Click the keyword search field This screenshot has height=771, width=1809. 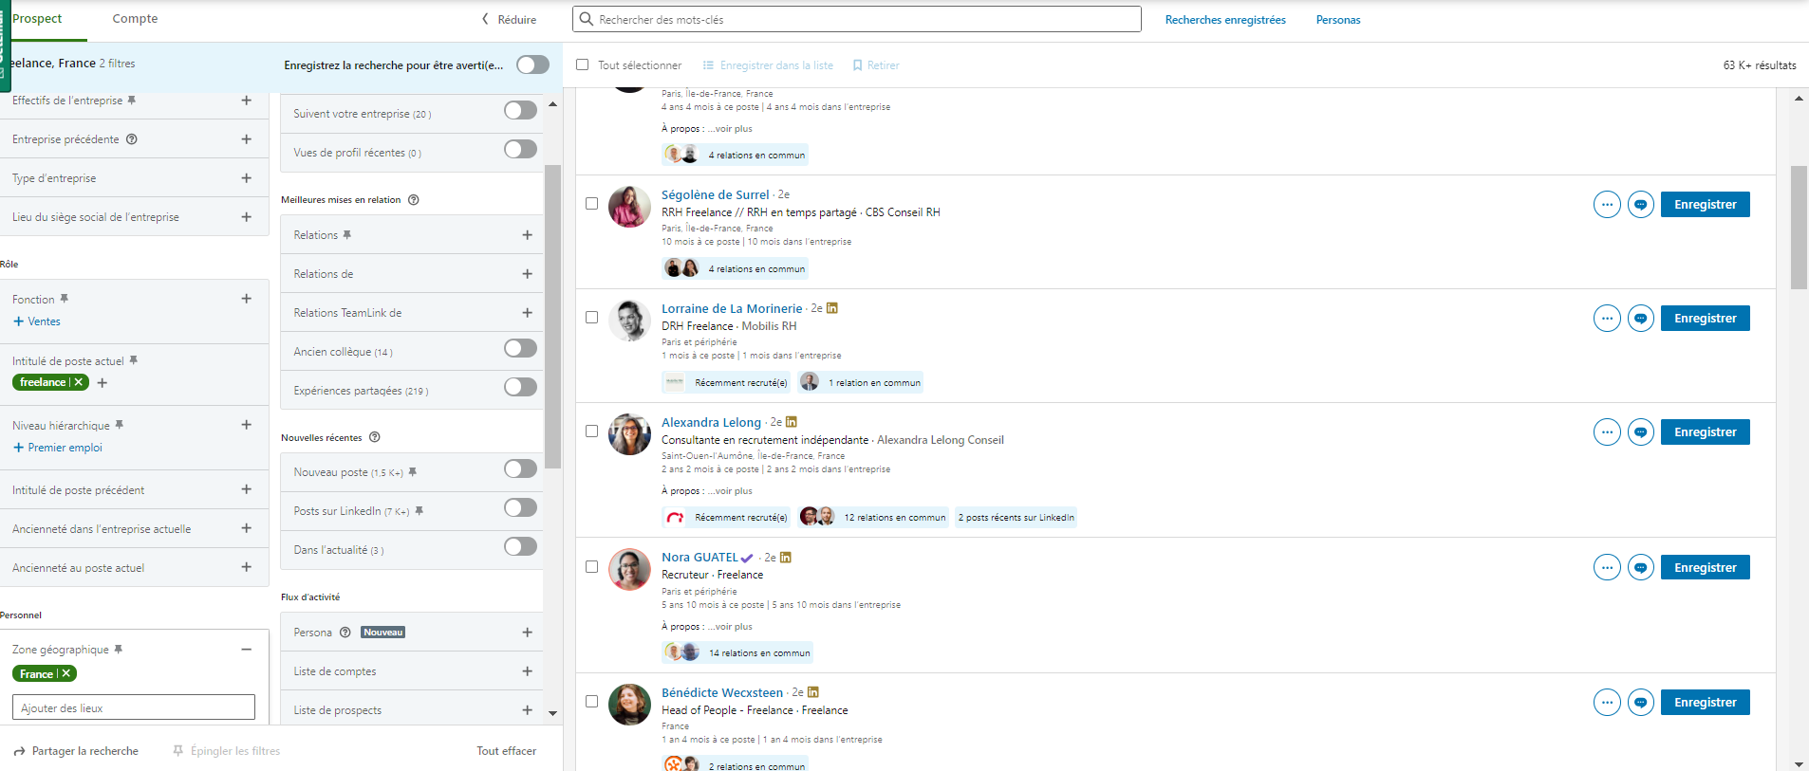857,19
